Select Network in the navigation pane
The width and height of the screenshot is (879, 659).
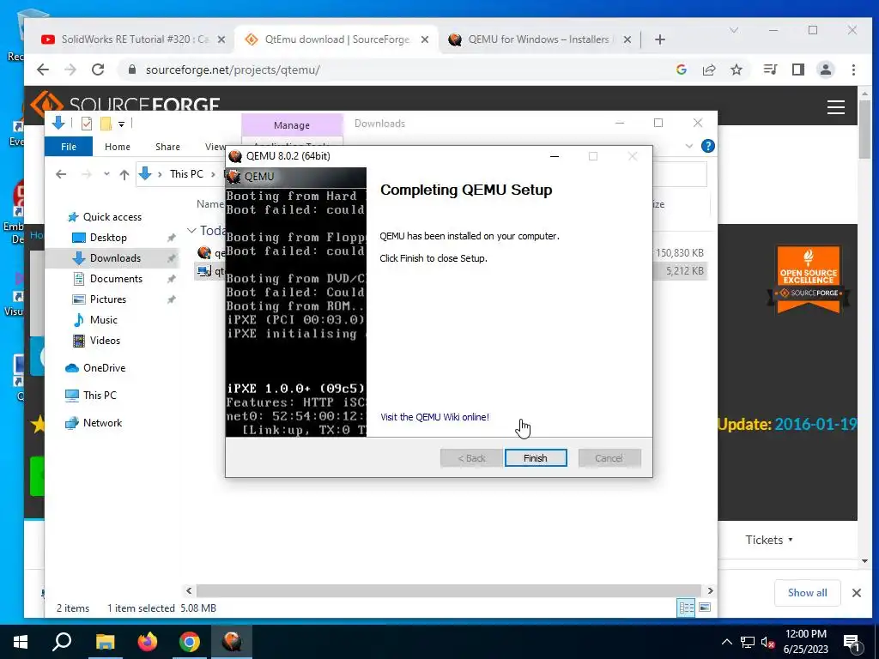click(x=102, y=422)
